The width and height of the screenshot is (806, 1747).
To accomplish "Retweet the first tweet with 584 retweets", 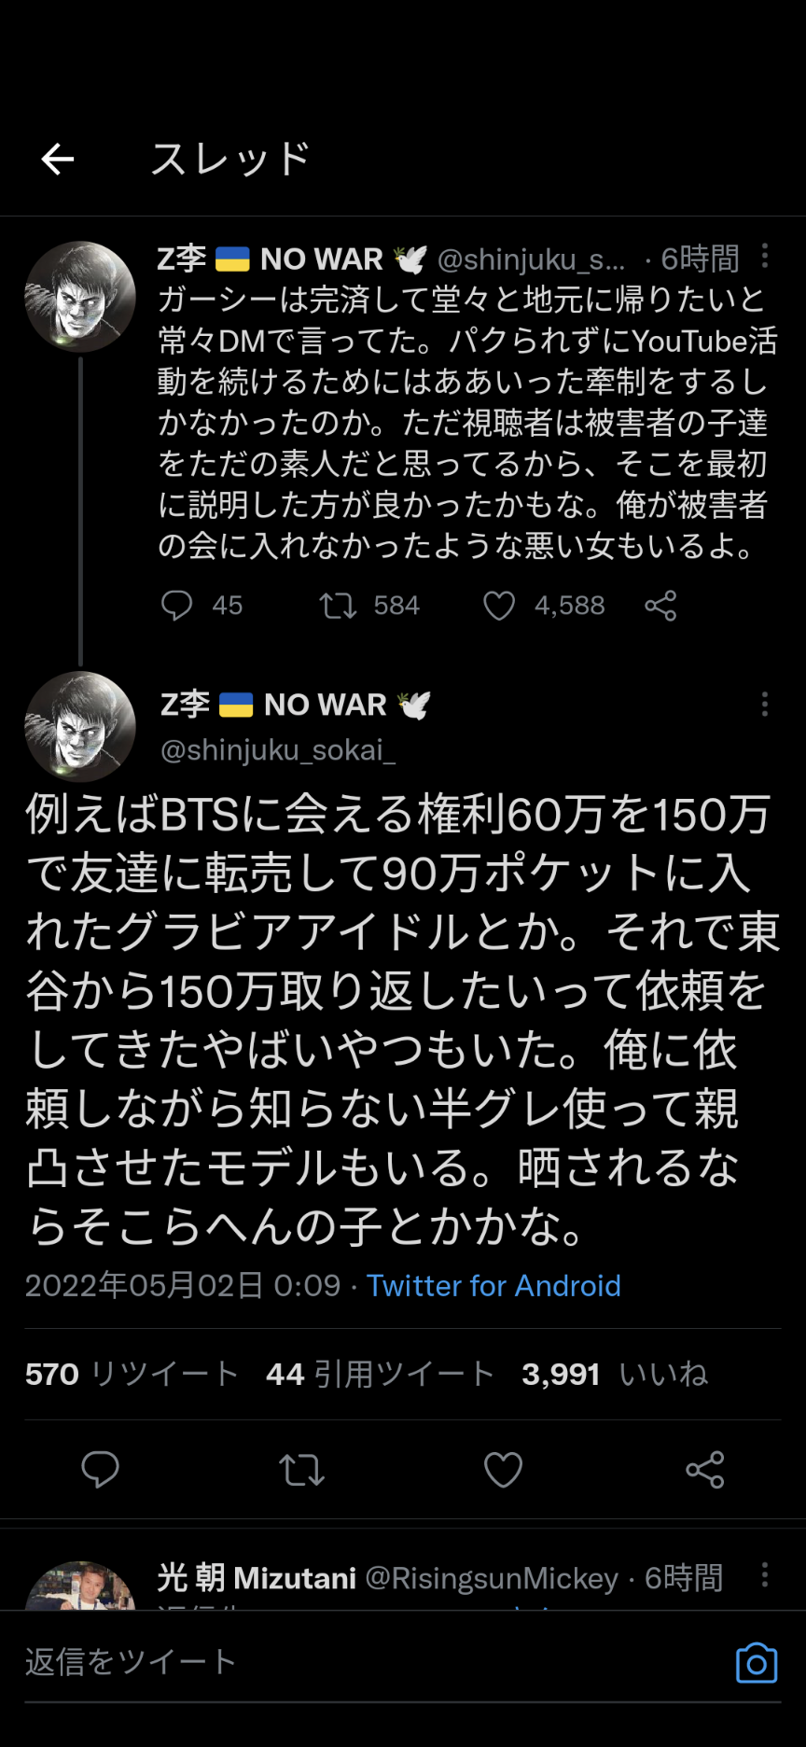I will point(338,606).
